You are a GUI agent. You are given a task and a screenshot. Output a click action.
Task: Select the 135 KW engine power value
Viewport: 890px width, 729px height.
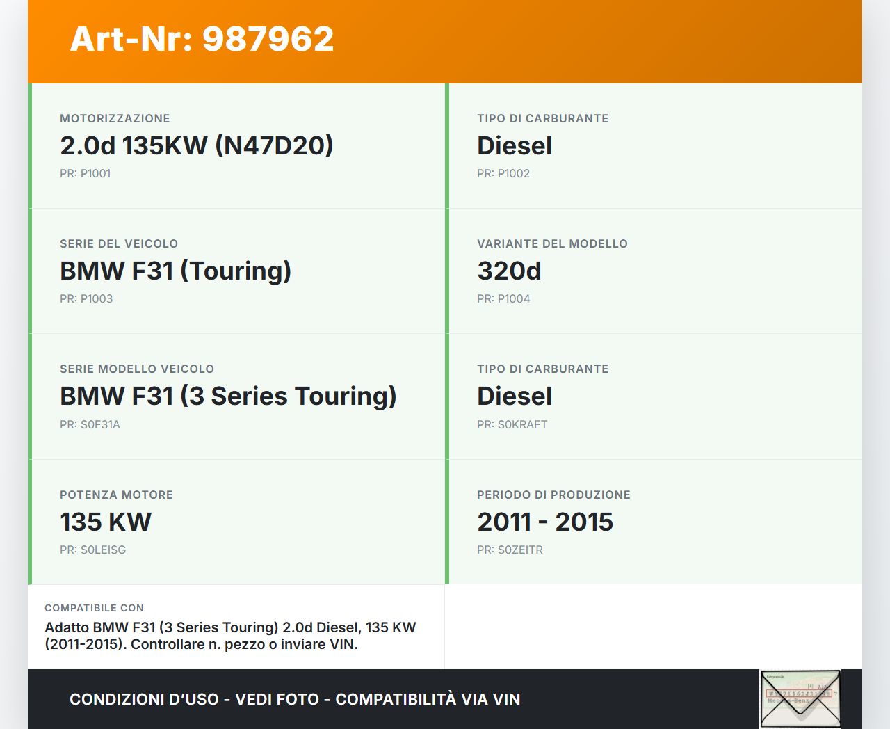(x=106, y=522)
